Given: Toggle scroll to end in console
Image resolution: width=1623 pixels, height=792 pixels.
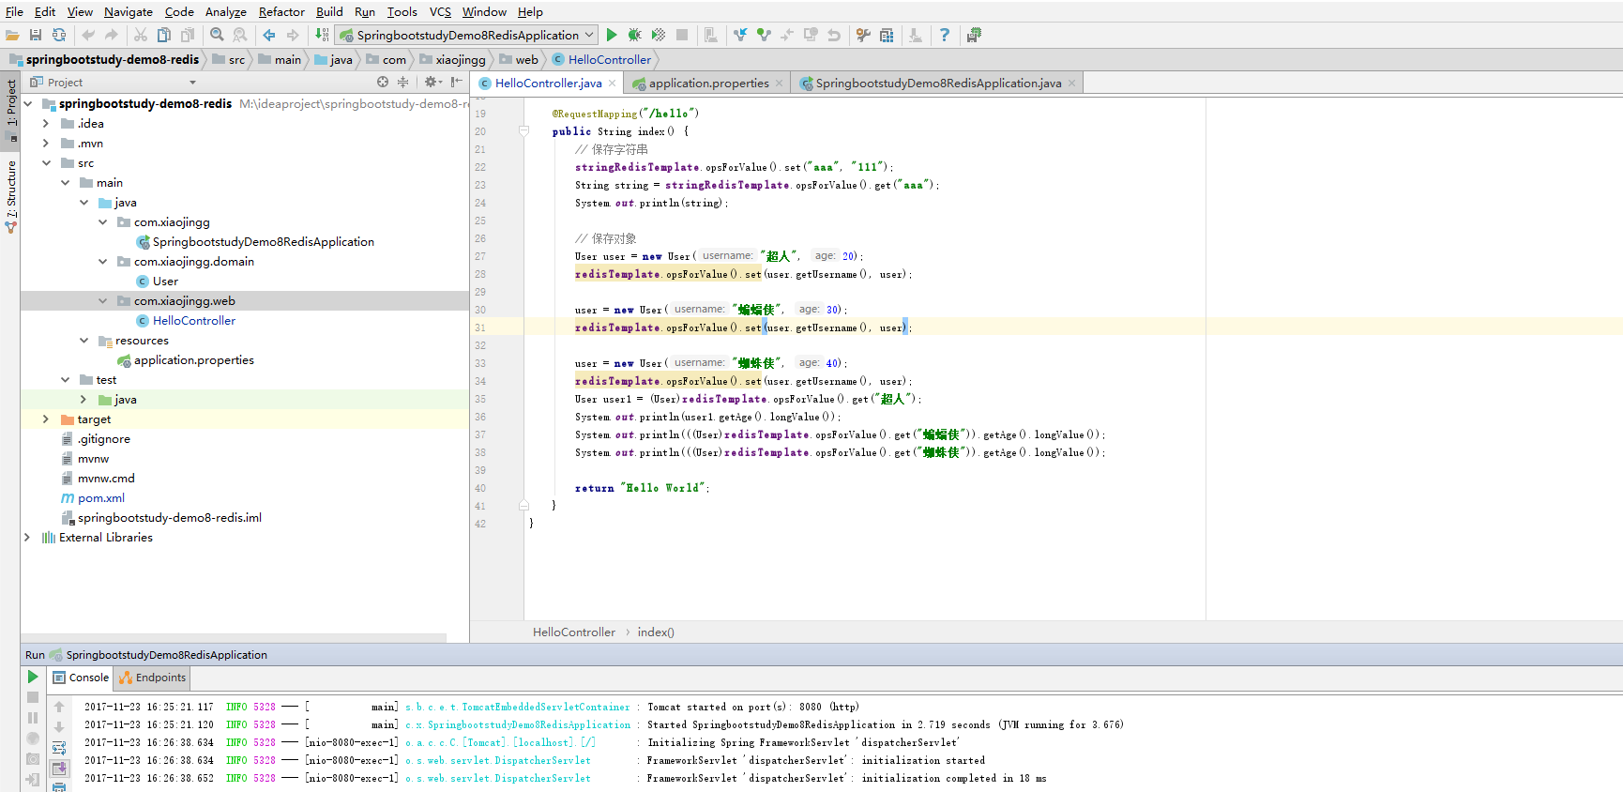Looking at the screenshot, I should click(59, 769).
